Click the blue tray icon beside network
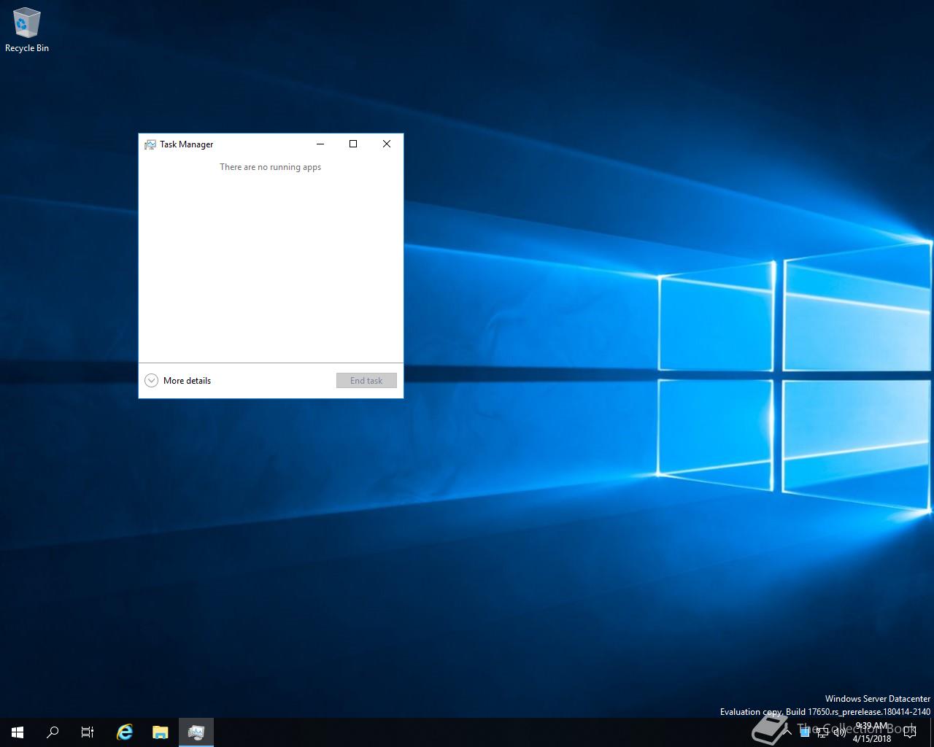The height and width of the screenshot is (747, 934). (805, 732)
